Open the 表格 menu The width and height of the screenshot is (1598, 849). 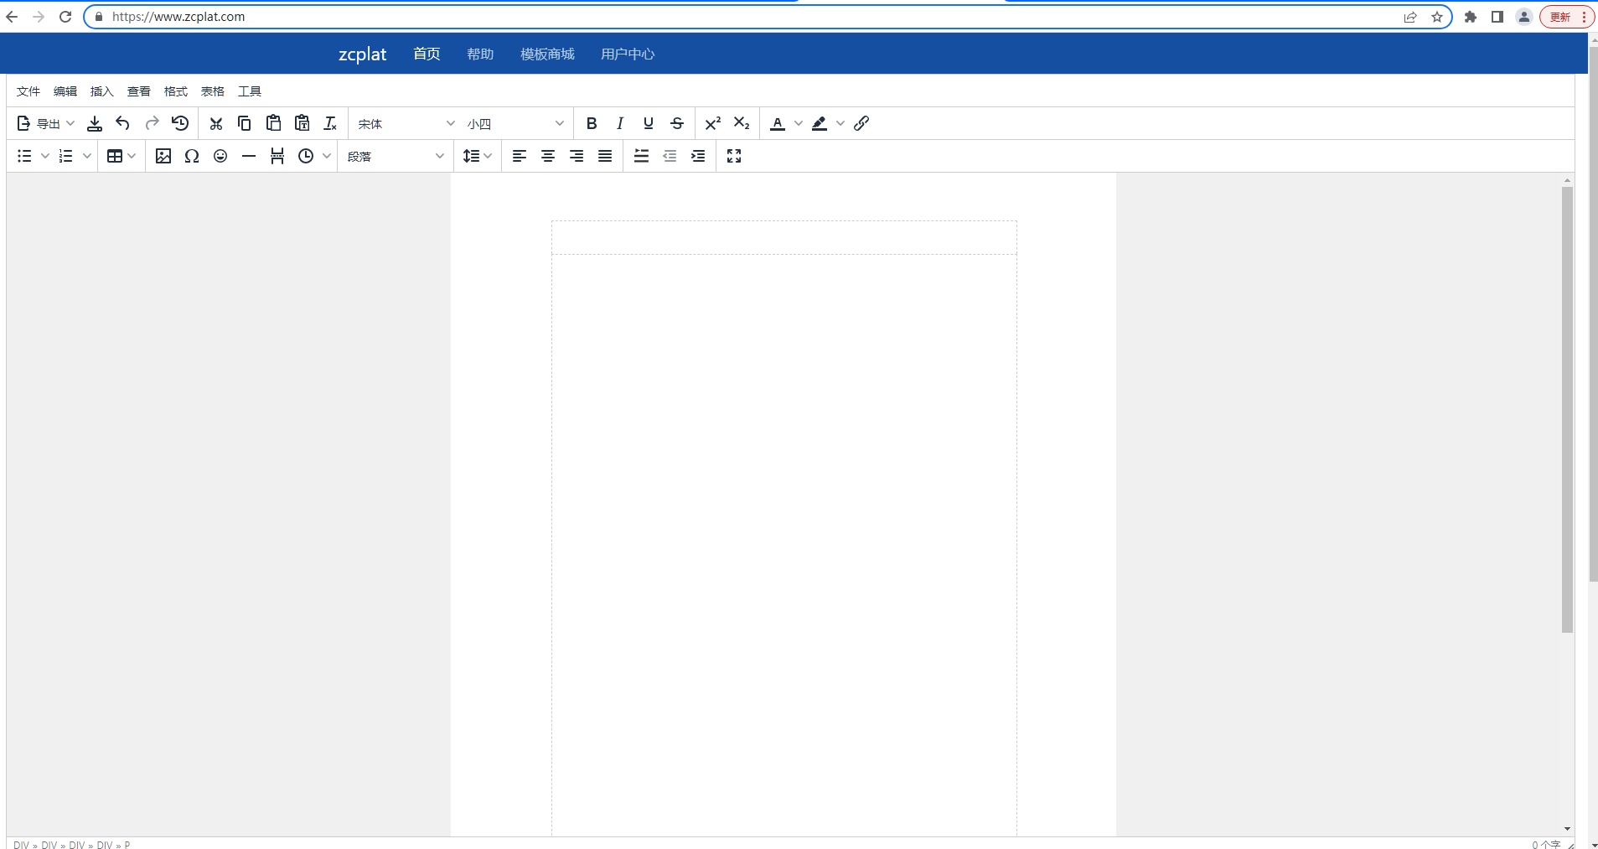click(213, 91)
